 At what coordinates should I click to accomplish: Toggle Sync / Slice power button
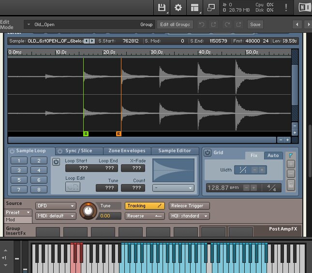pyautogui.click(x=59, y=151)
